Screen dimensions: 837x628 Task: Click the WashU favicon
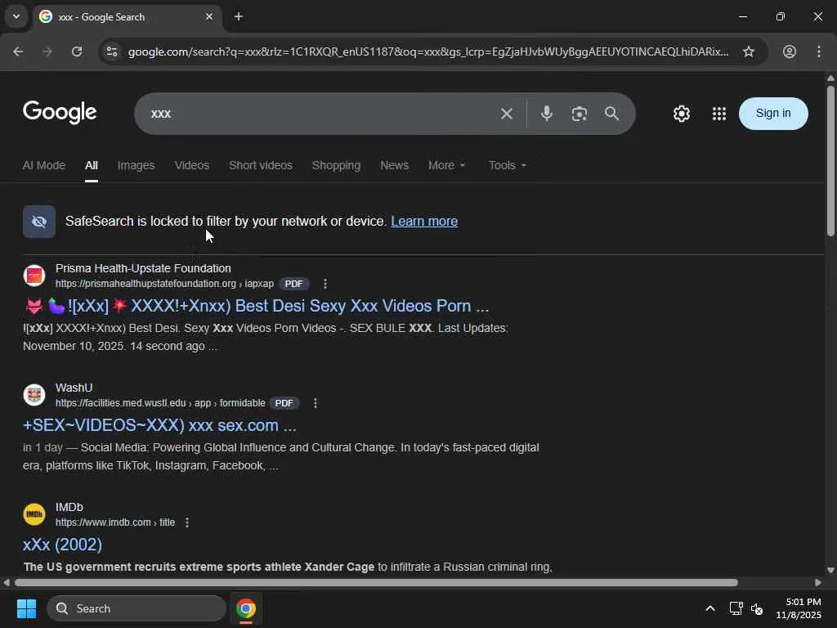(x=34, y=395)
